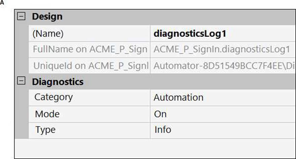Select the (Name) property label

(x=48, y=34)
